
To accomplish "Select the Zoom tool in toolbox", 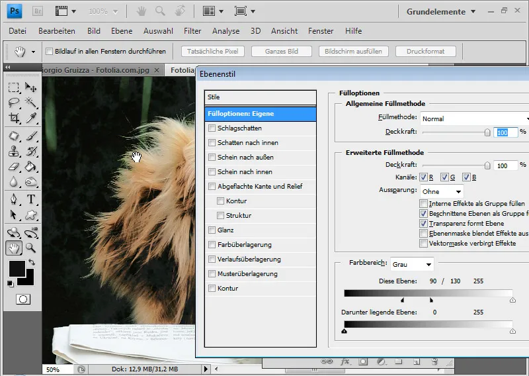I will [30, 248].
